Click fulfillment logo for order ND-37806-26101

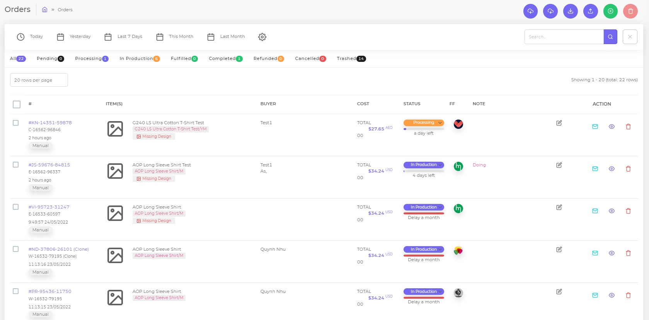point(458,251)
